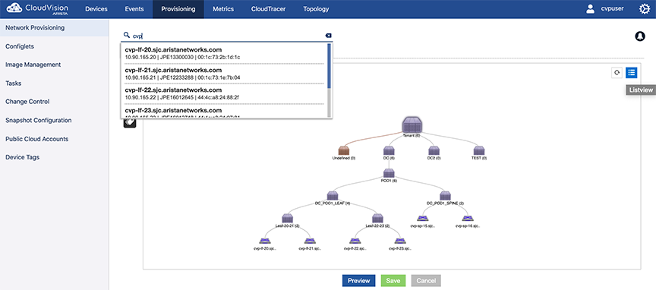Select device cvp-sp-16 in topology
The image size is (656, 290).
click(x=468, y=218)
